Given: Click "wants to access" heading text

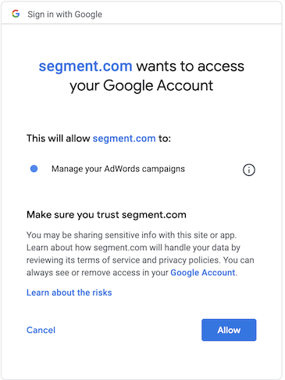Looking at the screenshot, I should 191,66.
